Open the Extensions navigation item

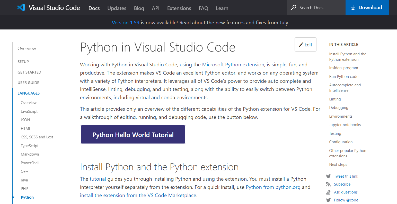(x=179, y=8)
